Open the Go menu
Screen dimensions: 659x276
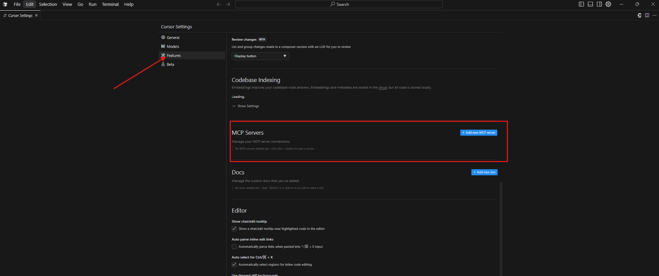(80, 4)
